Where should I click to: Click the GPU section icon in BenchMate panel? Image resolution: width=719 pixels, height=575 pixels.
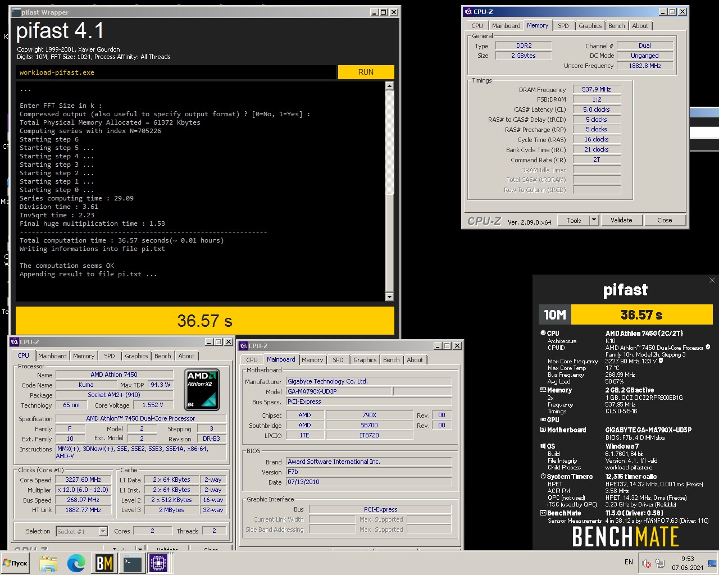point(543,419)
